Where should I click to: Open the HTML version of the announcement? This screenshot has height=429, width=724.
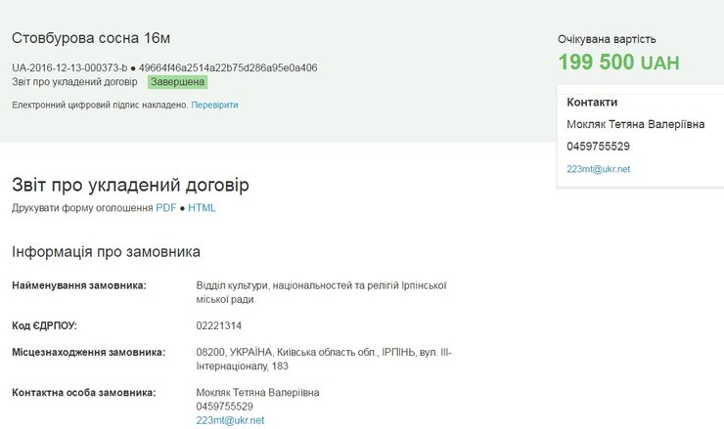coord(202,208)
